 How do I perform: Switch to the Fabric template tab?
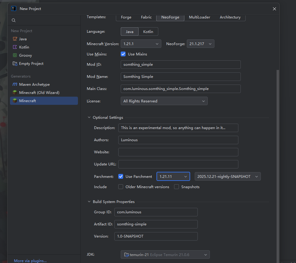click(x=146, y=17)
